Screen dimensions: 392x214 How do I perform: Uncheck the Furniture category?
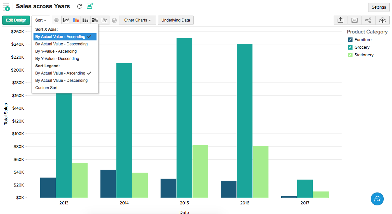[x=350, y=39]
